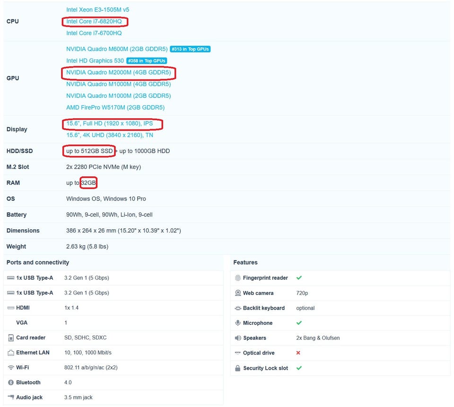Click the Speakers icon

238,338
